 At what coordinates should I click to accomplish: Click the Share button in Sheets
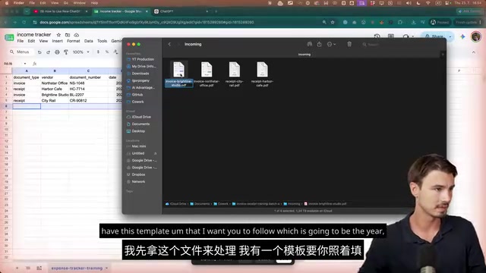point(434,36)
